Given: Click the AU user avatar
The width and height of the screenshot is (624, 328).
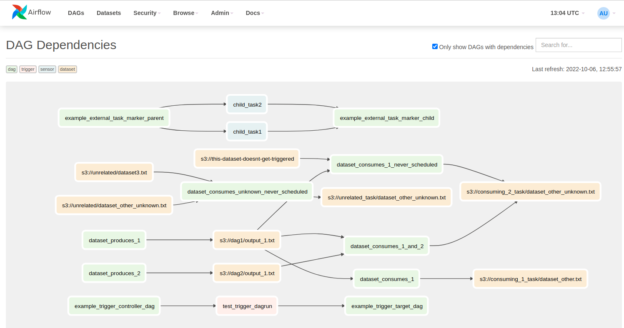Looking at the screenshot, I should (603, 13).
